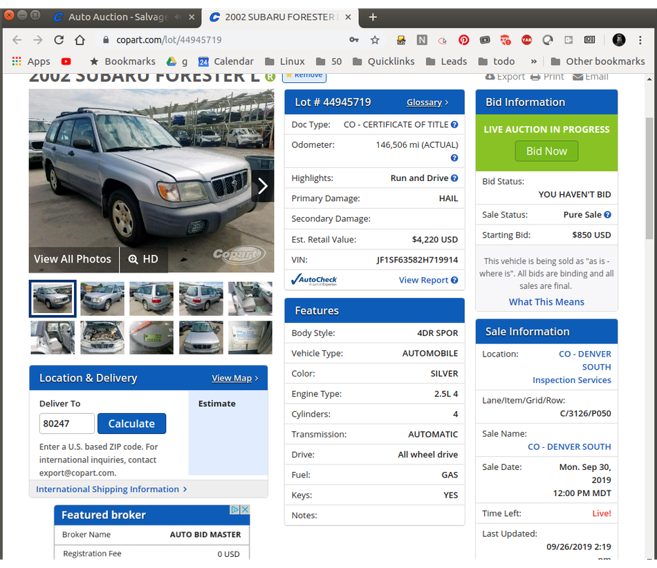Expand hidden bookmarks chevron

[533, 61]
